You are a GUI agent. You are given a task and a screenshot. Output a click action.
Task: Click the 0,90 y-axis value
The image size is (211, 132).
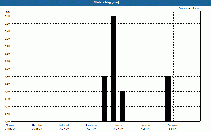click(7, 54)
